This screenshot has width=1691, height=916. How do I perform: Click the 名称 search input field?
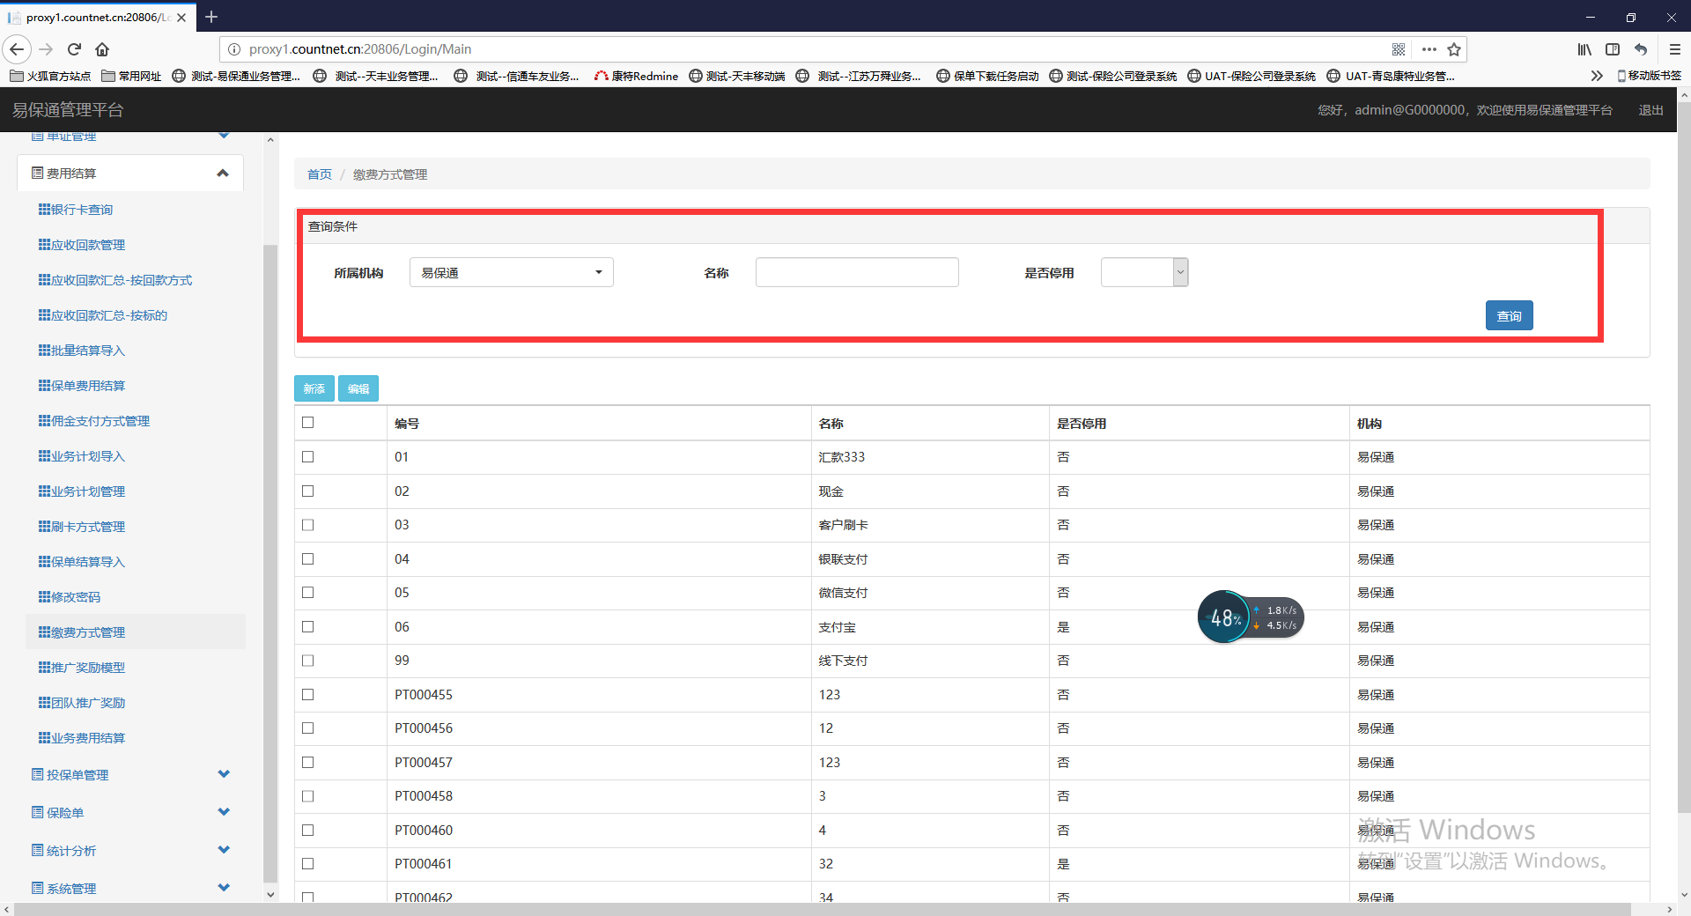click(x=857, y=272)
